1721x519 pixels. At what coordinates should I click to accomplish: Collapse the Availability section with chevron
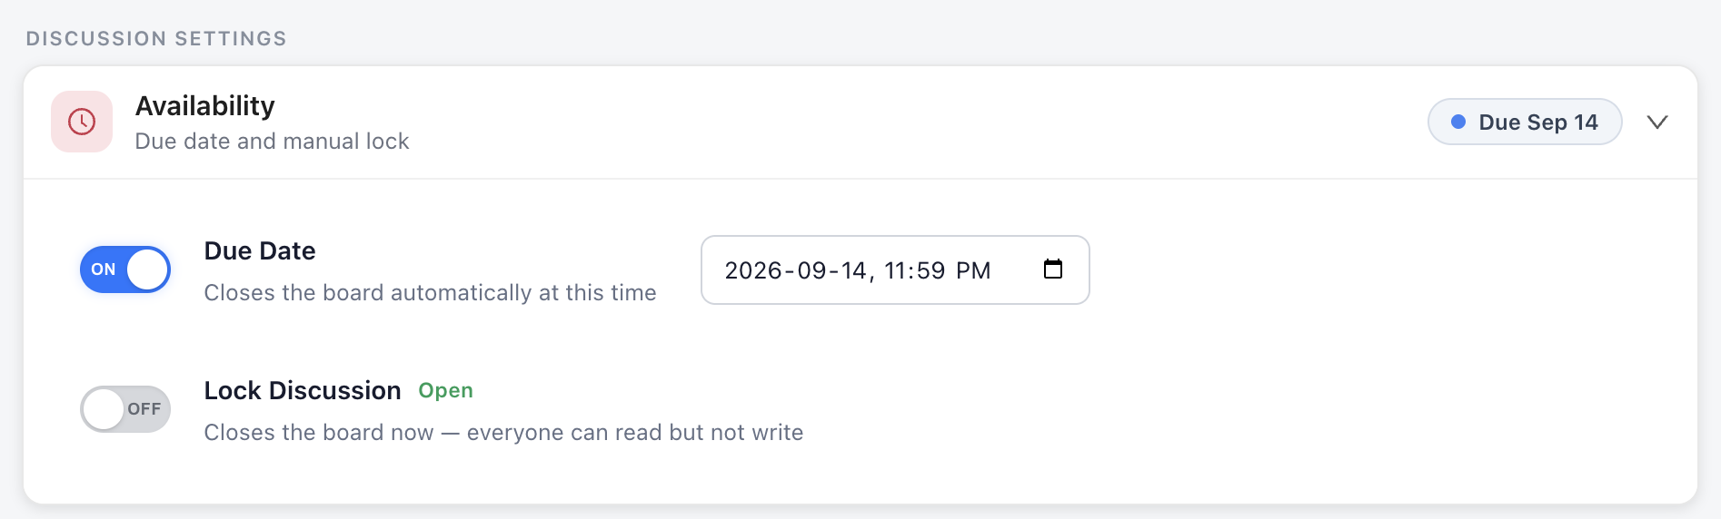1657,122
